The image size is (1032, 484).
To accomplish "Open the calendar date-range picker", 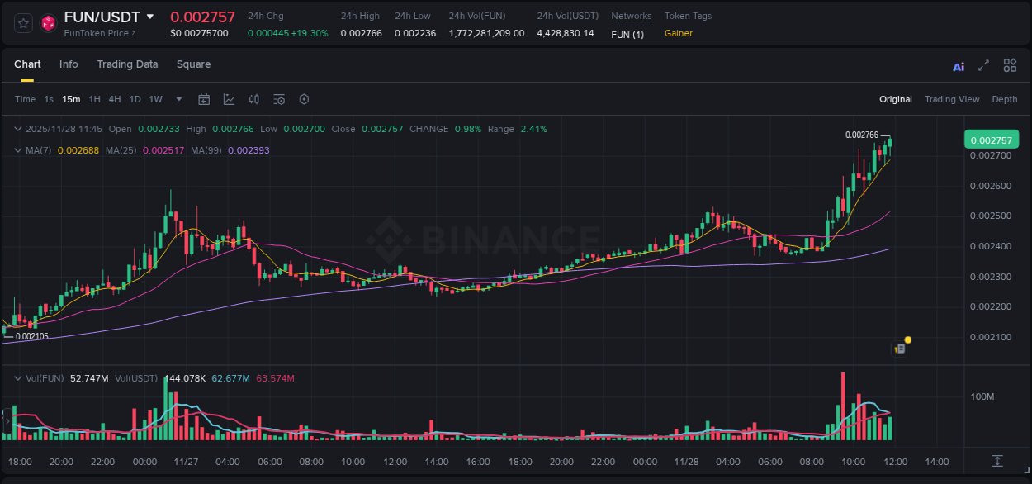I will (x=204, y=99).
